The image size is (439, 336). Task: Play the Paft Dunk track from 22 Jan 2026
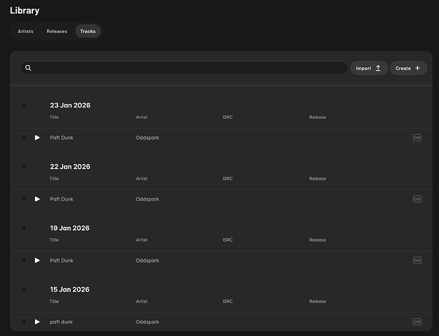[x=37, y=199]
